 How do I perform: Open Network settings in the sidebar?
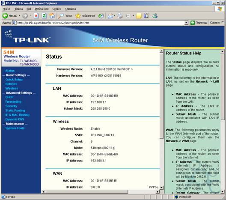[11, 84]
